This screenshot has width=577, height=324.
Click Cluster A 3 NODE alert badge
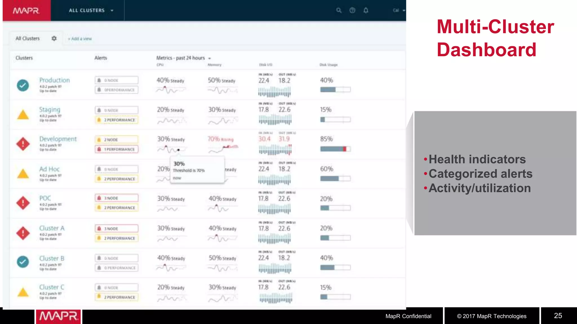[x=117, y=229]
